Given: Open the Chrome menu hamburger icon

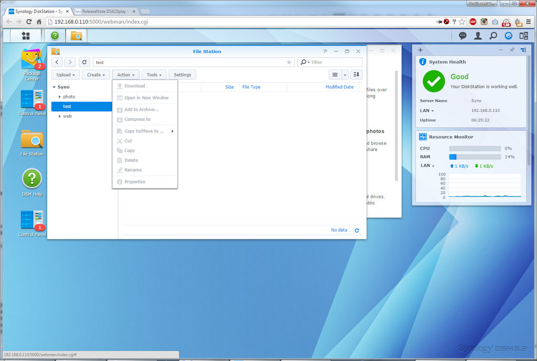Looking at the screenshot, I should 529,21.
